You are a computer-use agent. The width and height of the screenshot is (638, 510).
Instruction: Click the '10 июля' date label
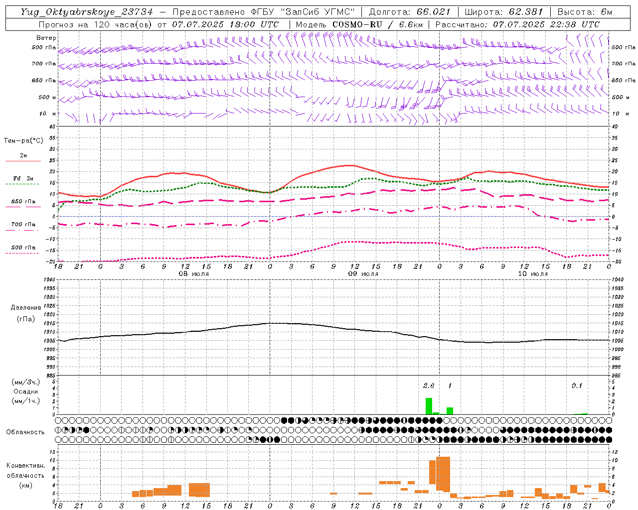(533, 274)
